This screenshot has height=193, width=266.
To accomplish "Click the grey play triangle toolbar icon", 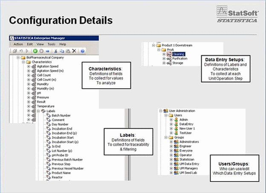I will tap(27, 51).
